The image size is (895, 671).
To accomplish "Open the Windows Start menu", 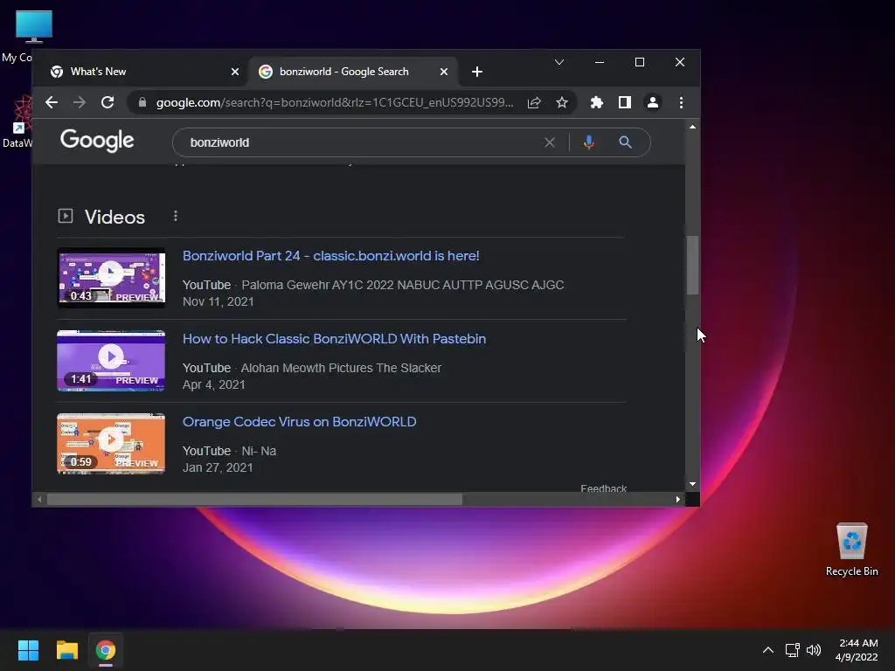I will (28, 650).
